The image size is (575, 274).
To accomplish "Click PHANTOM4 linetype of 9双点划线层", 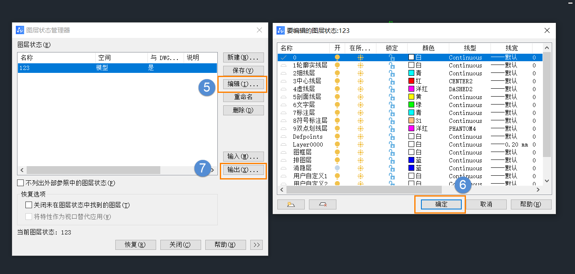I will pyautogui.click(x=462, y=129).
